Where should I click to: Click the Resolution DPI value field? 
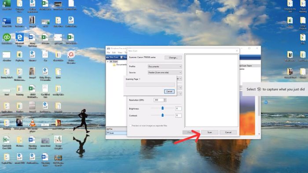tap(158, 100)
